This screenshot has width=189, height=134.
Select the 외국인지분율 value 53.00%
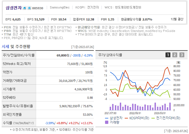coord(88,115)
